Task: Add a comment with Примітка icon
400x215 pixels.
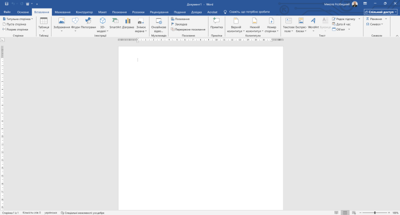Action: [x=216, y=21]
